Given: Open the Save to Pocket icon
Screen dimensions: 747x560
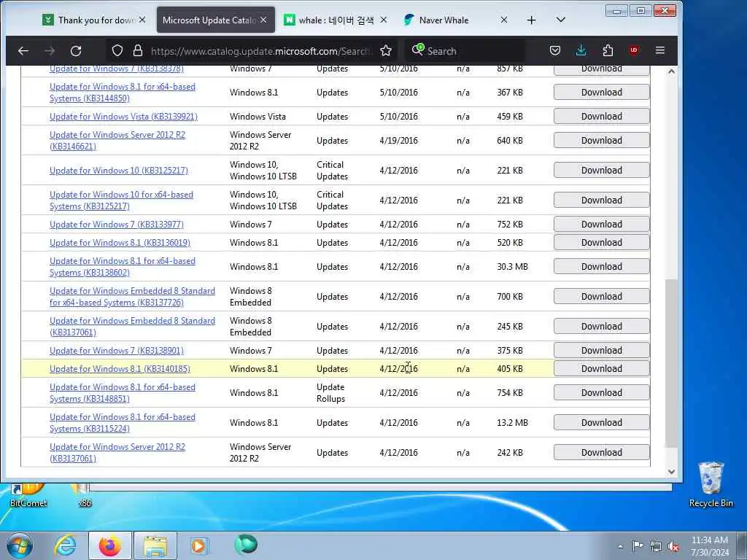Looking at the screenshot, I should [555, 50].
